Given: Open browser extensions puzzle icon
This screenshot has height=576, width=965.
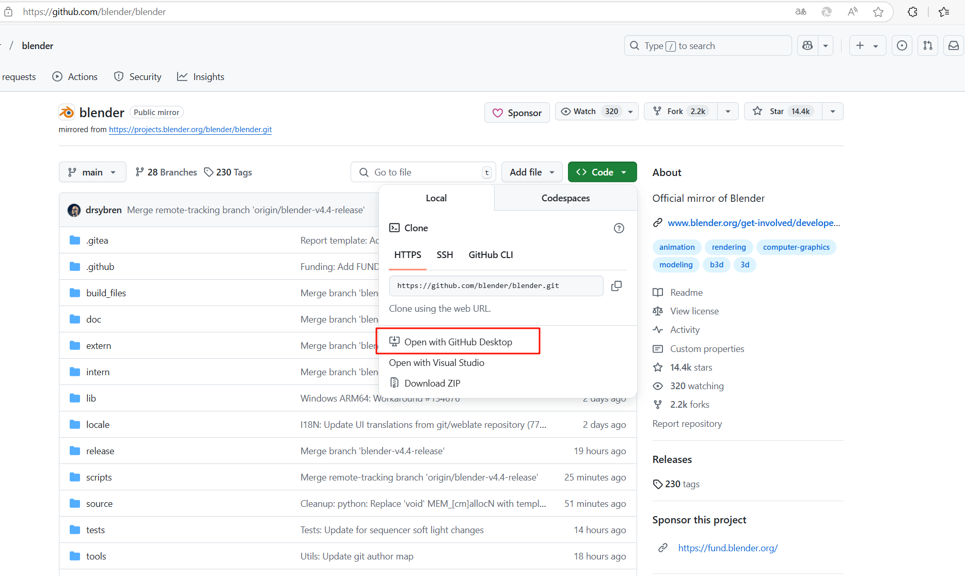Looking at the screenshot, I should point(912,12).
